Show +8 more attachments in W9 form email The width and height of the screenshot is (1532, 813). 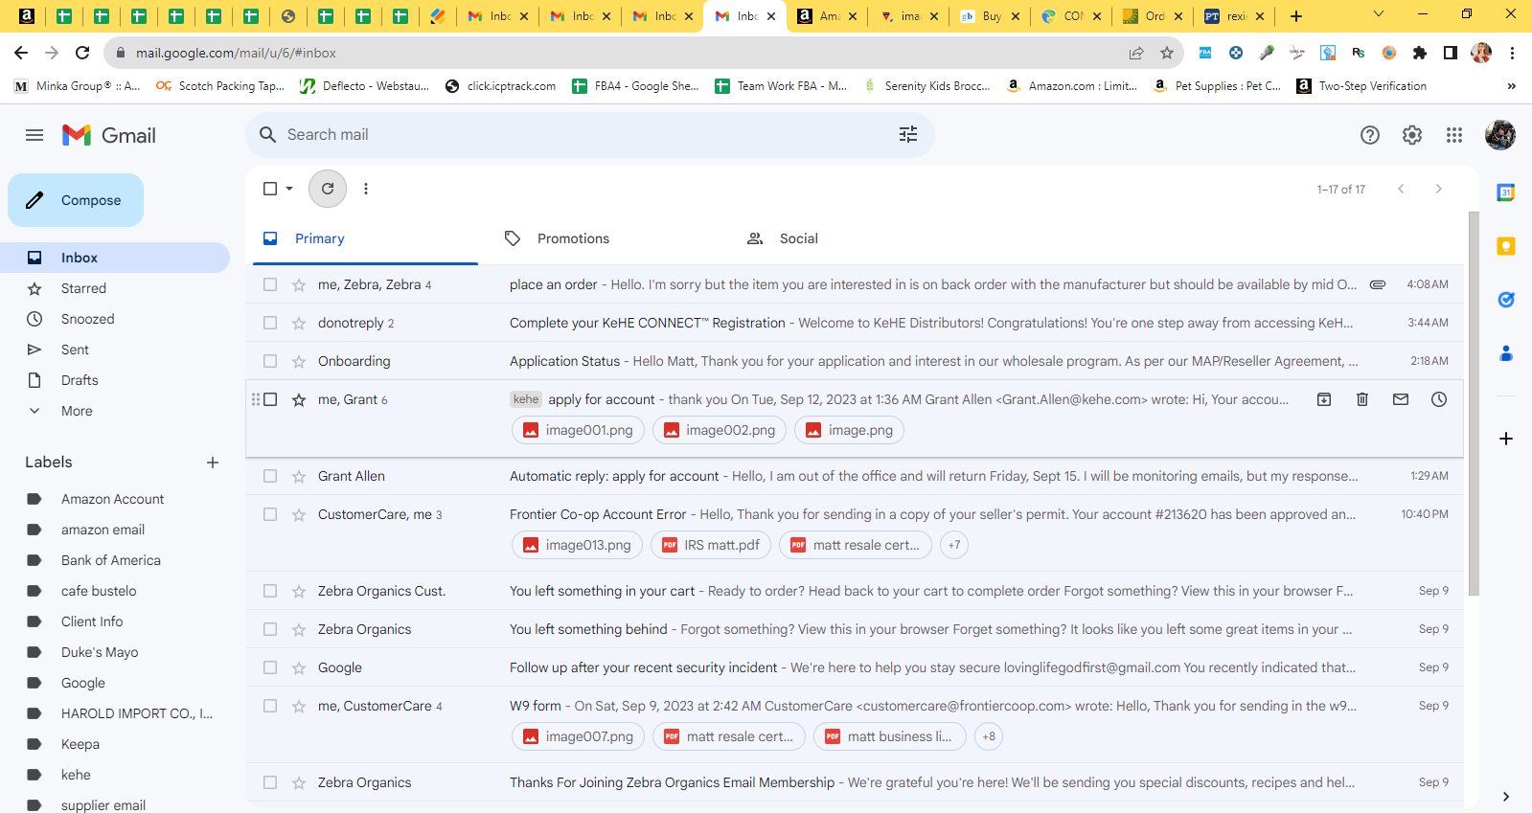[x=989, y=736]
